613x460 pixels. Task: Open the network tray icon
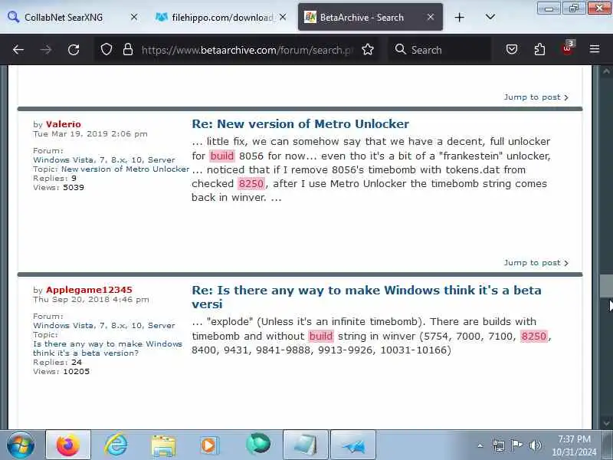tap(499, 445)
